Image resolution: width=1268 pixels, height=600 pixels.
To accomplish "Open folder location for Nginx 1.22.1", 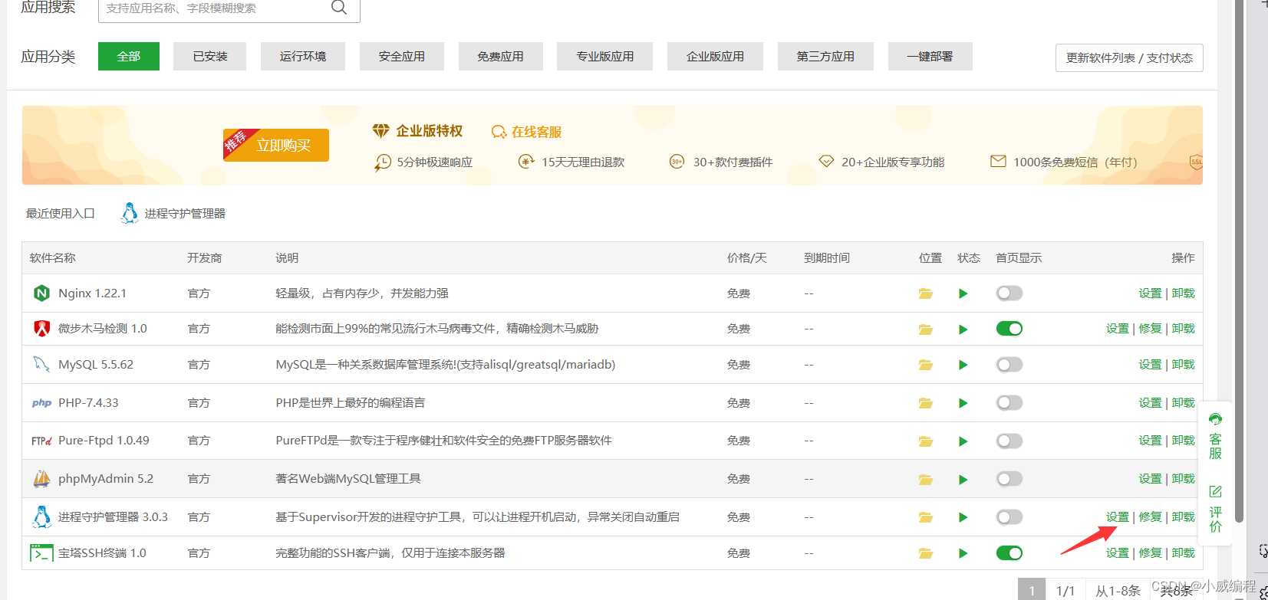I will point(926,293).
